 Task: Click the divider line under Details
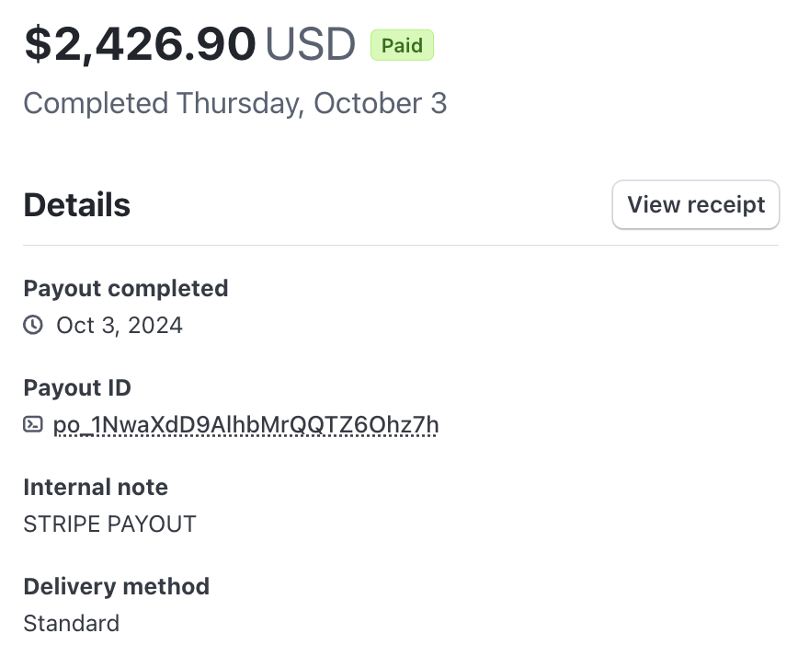point(400,245)
